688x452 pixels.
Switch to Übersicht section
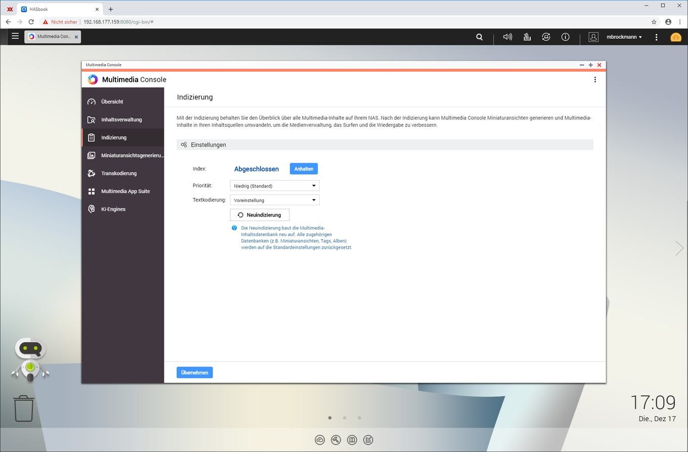click(123, 102)
